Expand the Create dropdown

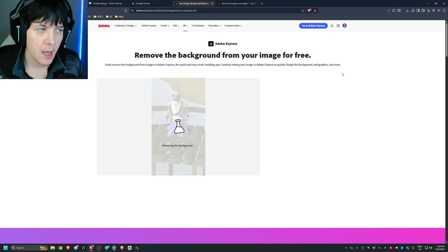tap(165, 26)
